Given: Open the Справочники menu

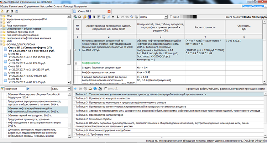Looking at the screenshot, I should pos(32,6).
